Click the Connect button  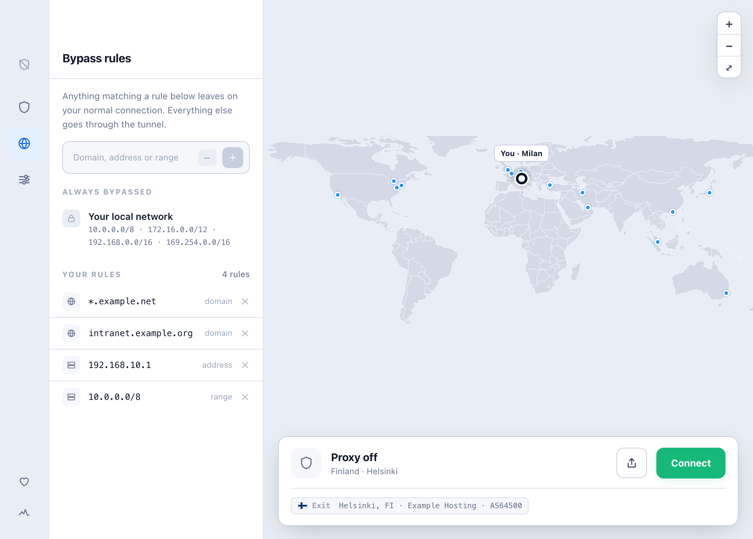tap(691, 463)
